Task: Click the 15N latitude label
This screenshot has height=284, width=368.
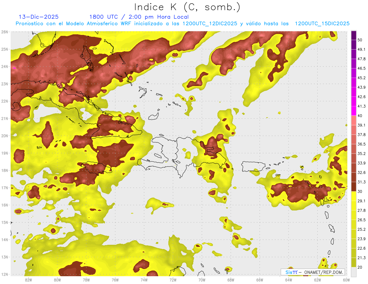Action: [x=5, y=222]
